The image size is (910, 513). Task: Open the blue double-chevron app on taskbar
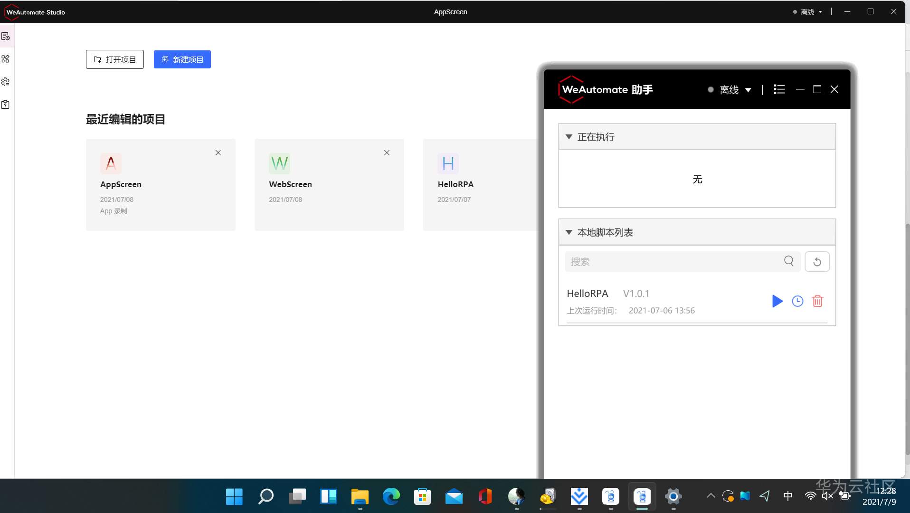point(579,497)
